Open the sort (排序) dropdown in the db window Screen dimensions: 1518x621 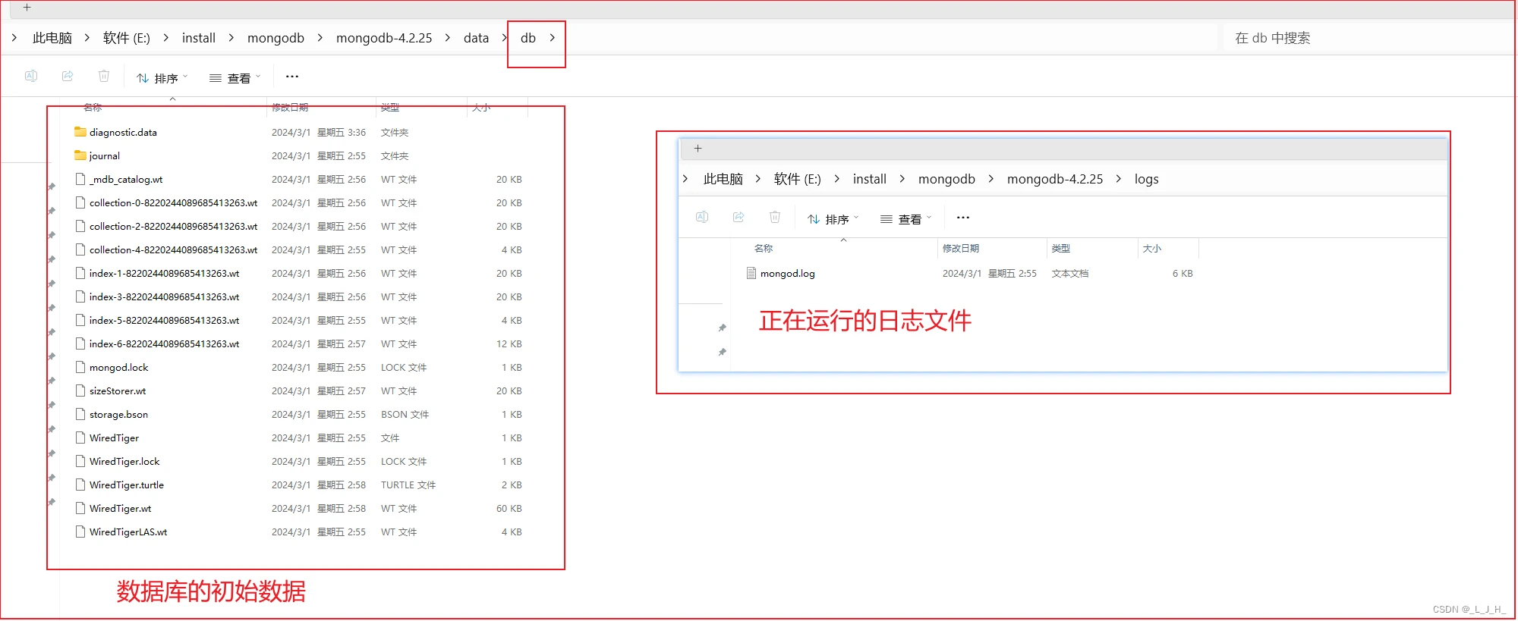(162, 77)
